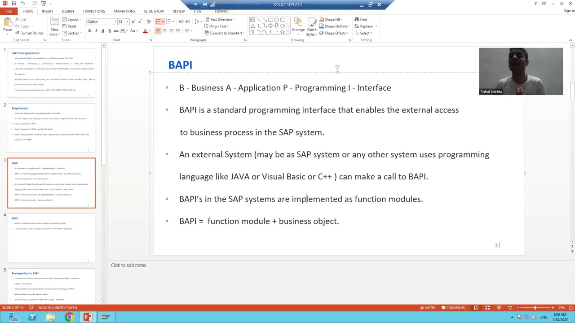
Task: Switch to the TRANSITIONS ribbon tab
Action: pos(93,11)
